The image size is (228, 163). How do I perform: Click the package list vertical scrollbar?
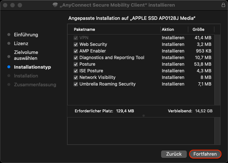click(217, 70)
